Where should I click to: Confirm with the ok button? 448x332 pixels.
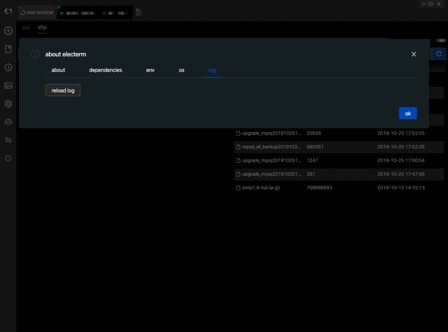click(408, 113)
